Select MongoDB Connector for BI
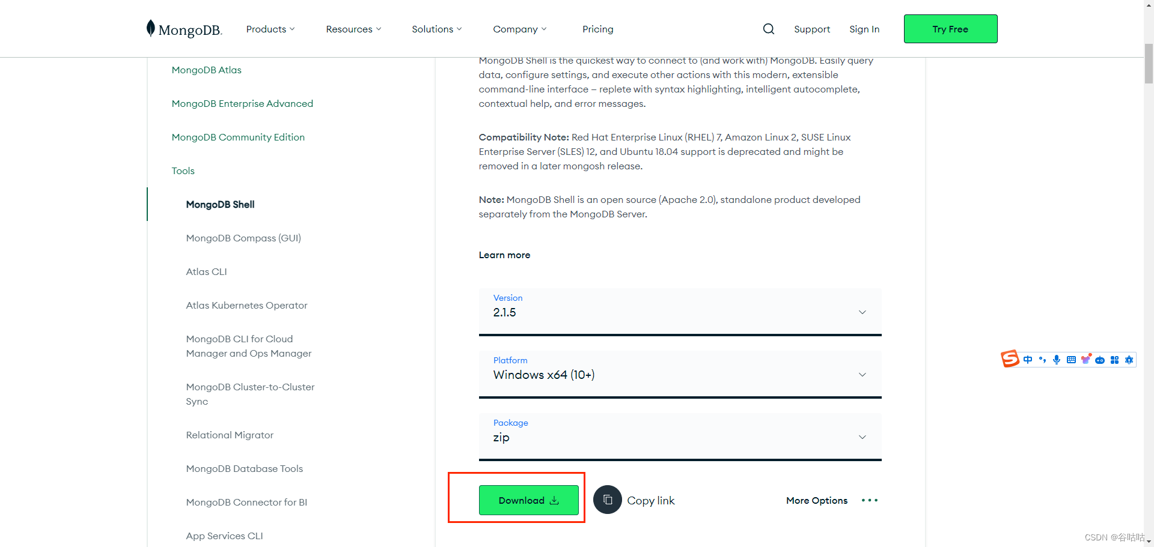This screenshot has height=547, width=1154. tap(246, 502)
